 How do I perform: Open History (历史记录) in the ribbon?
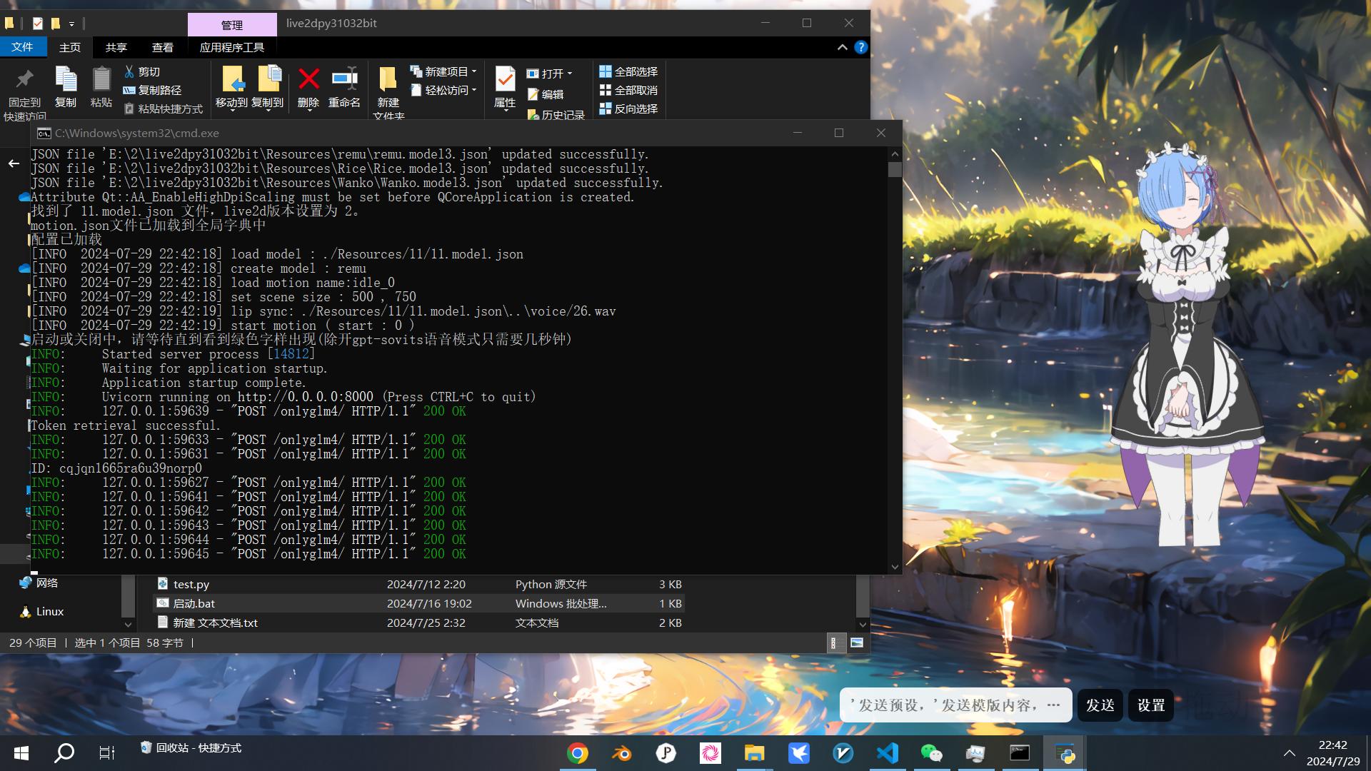click(556, 114)
